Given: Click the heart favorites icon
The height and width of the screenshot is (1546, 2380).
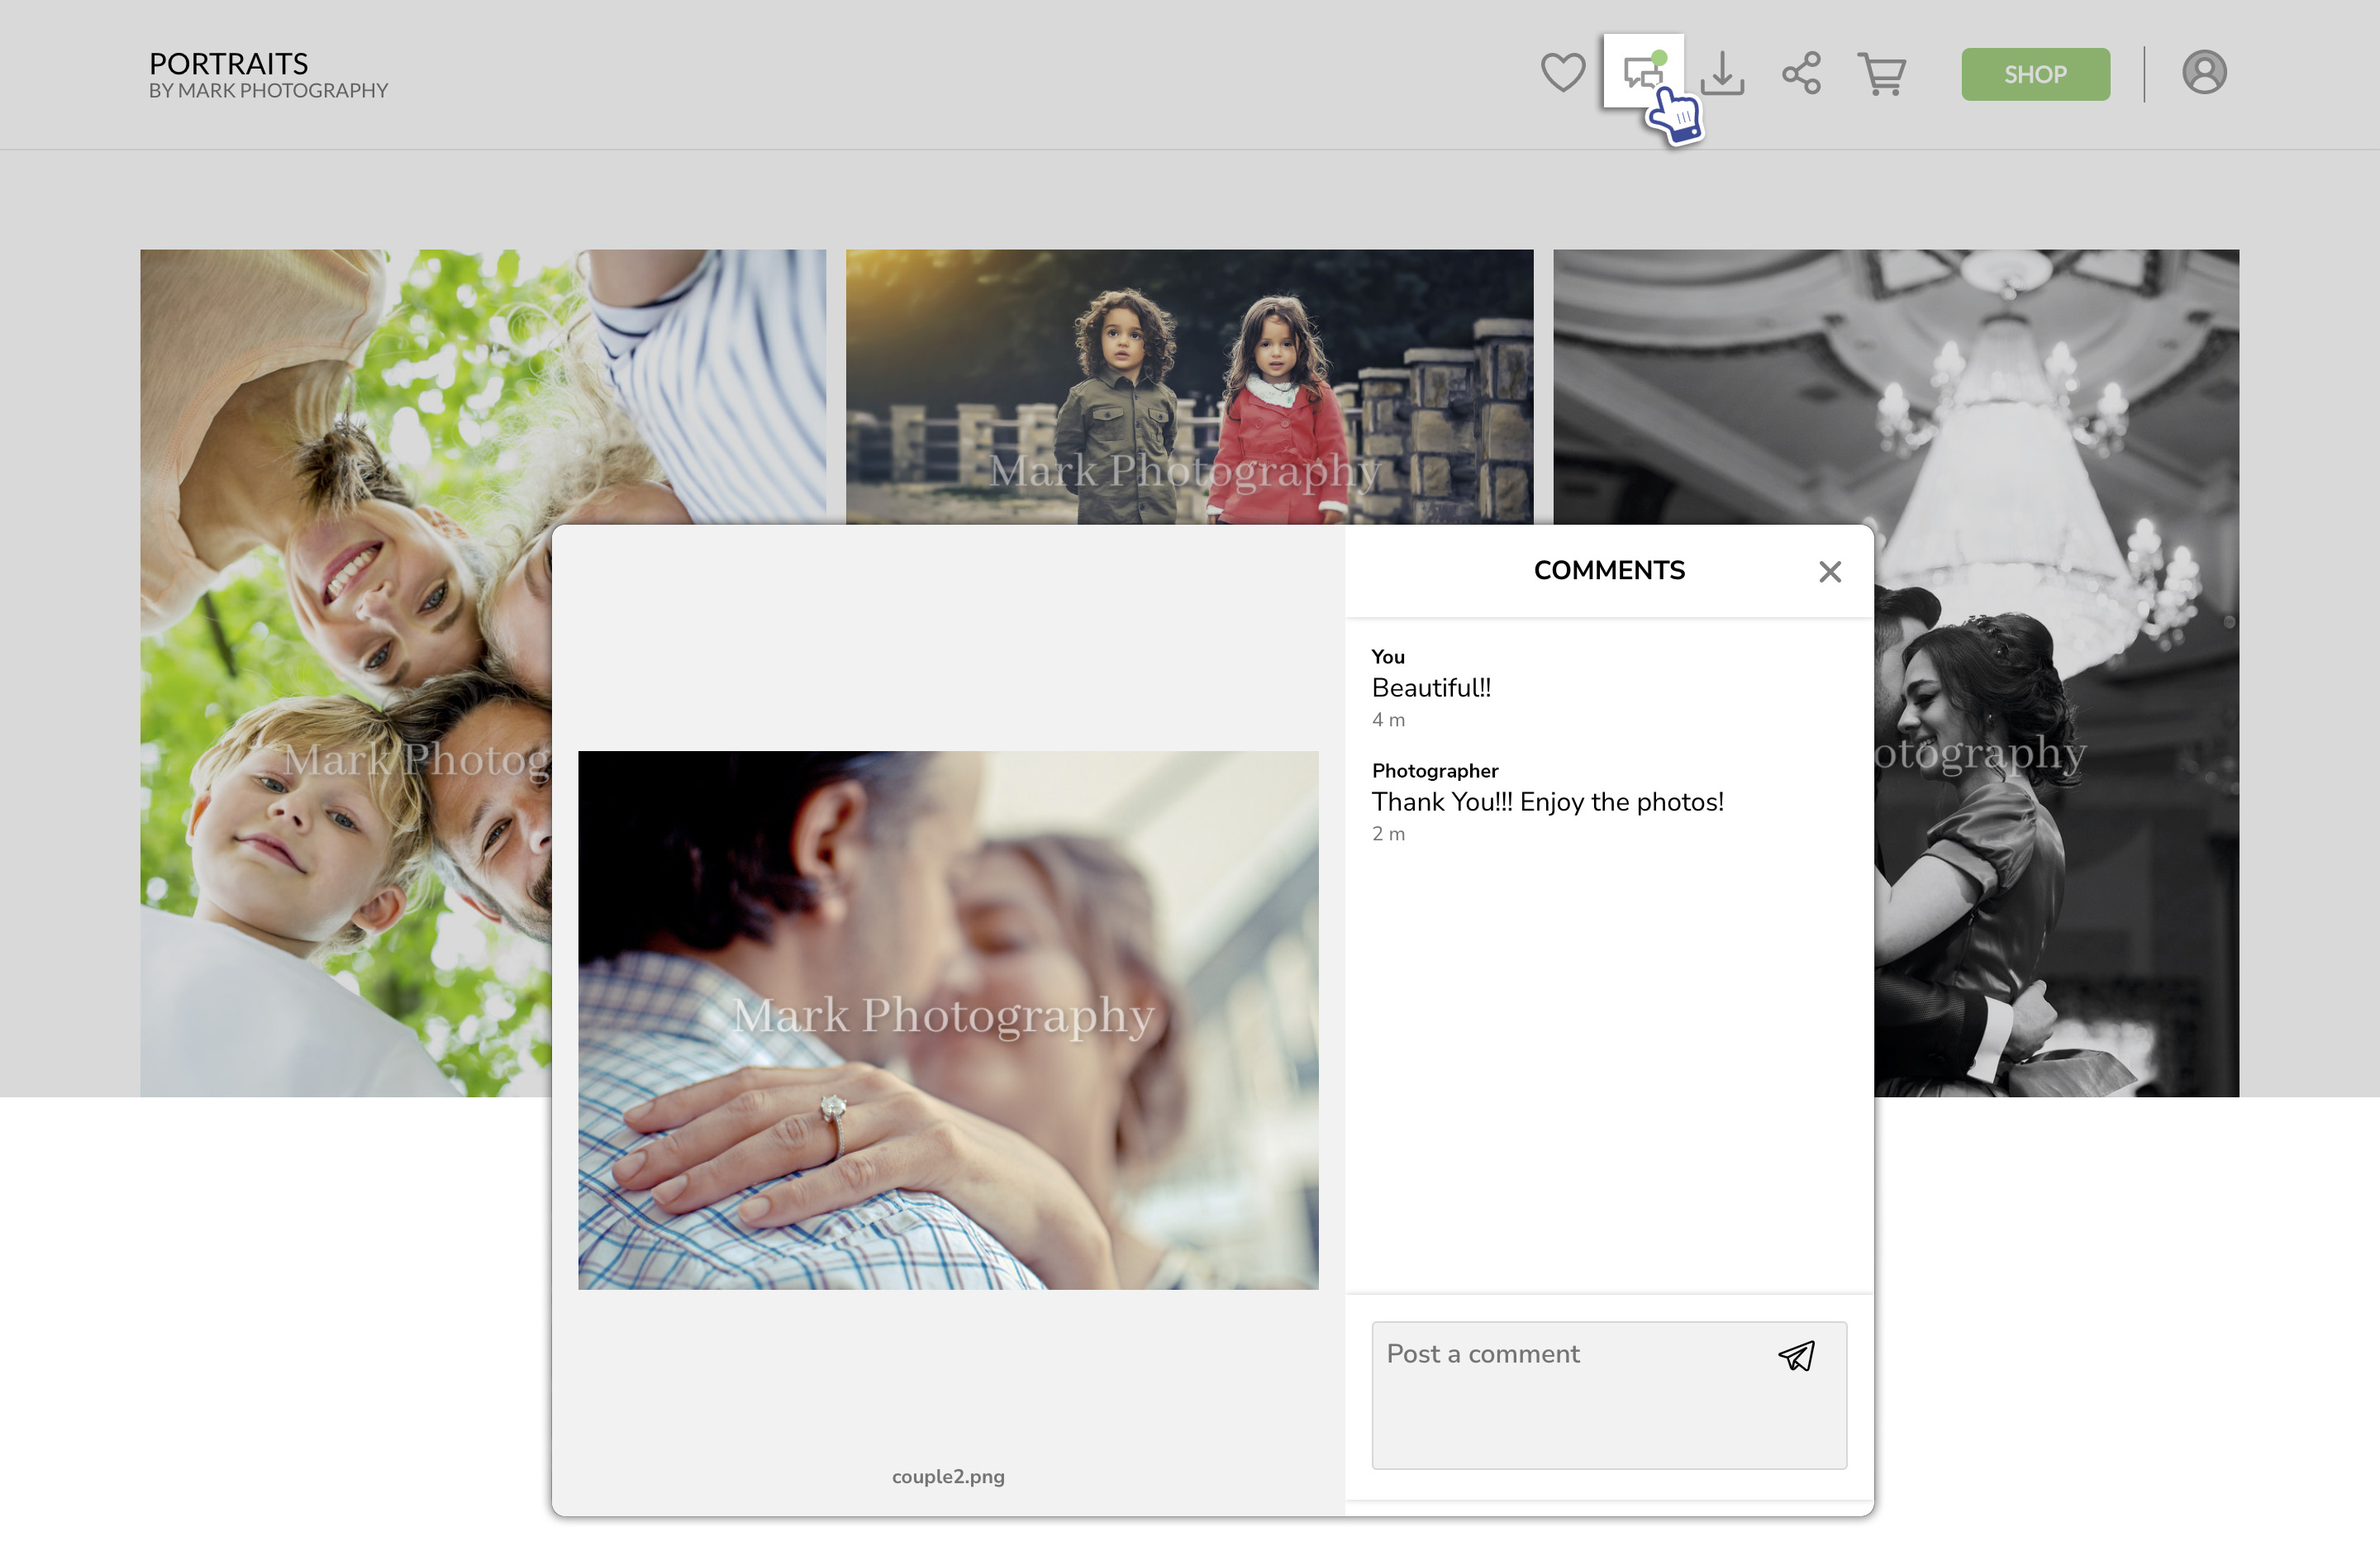Looking at the screenshot, I should [1562, 73].
